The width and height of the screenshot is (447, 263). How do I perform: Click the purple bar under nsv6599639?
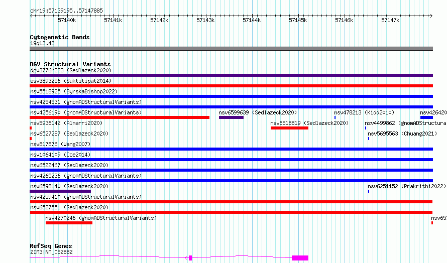tap(231, 117)
